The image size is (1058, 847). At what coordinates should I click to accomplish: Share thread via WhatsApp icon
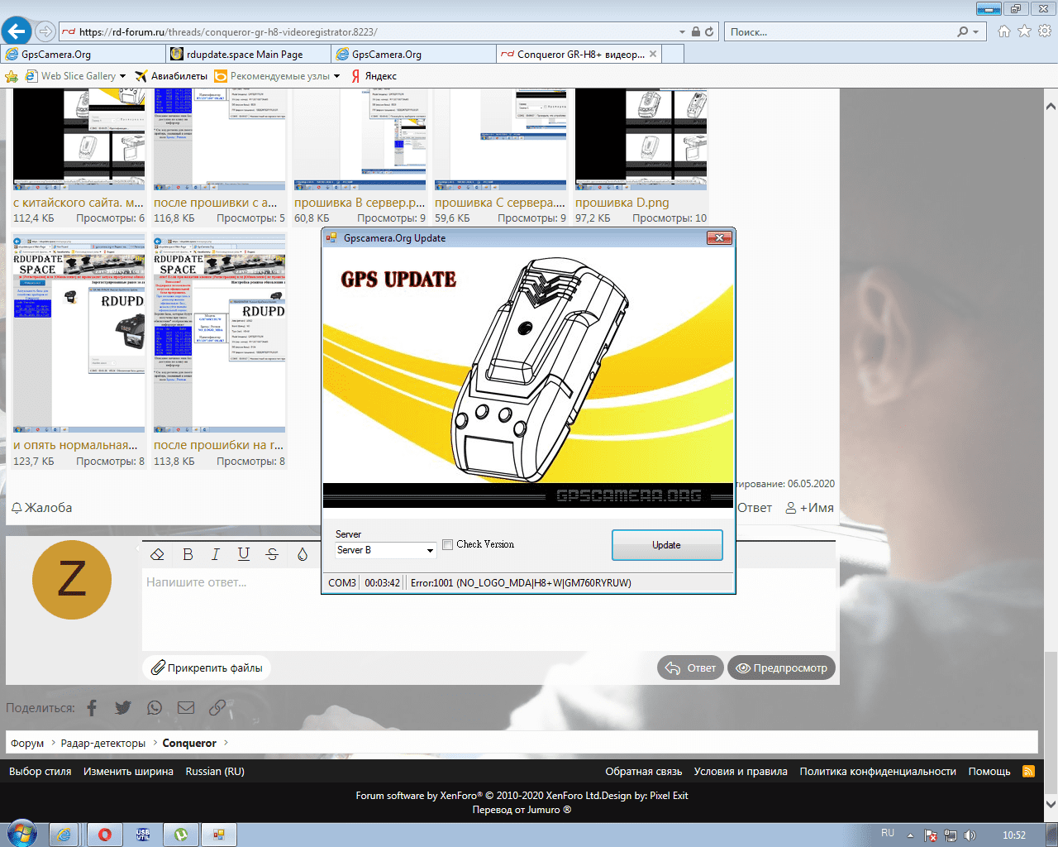pos(155,708)
